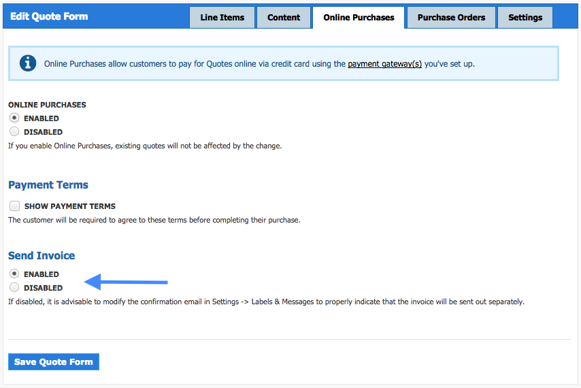Select Disabled under Online Purchases
This screenshot has width=581, height=388.
click(14, 131)
